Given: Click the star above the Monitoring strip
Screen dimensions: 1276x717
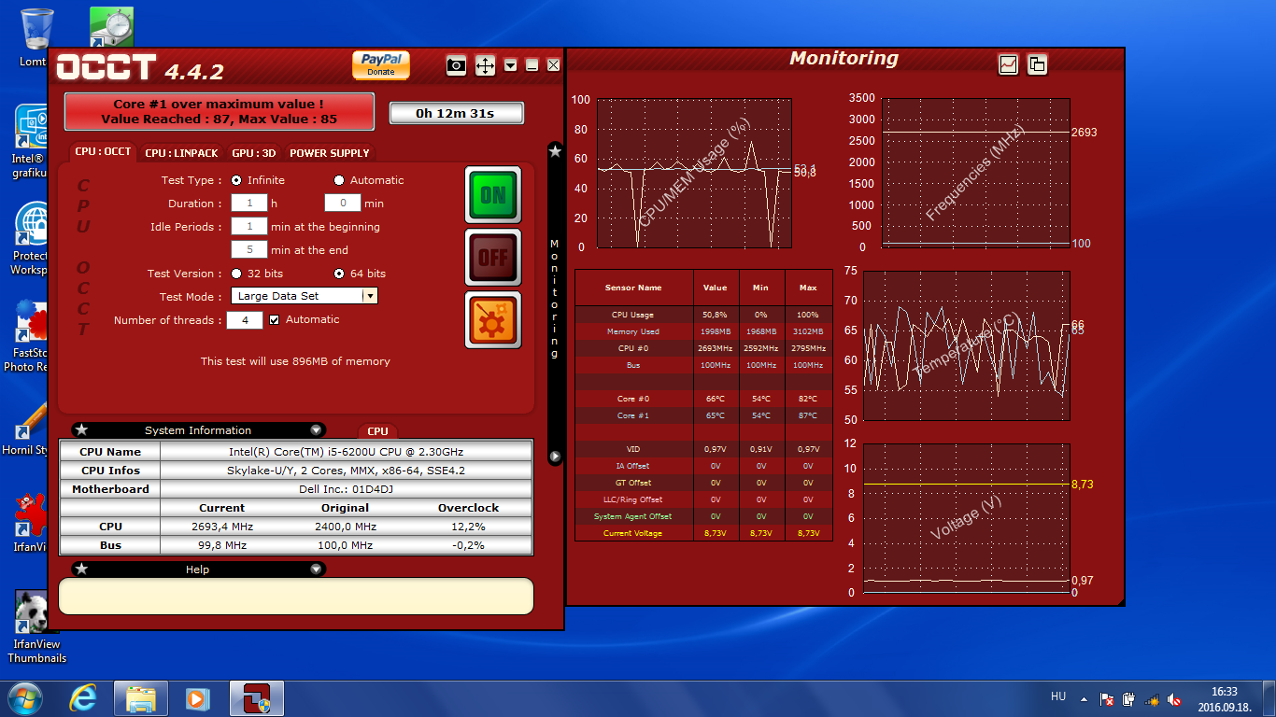Looking at the screenshot, I should click(555, 150).
